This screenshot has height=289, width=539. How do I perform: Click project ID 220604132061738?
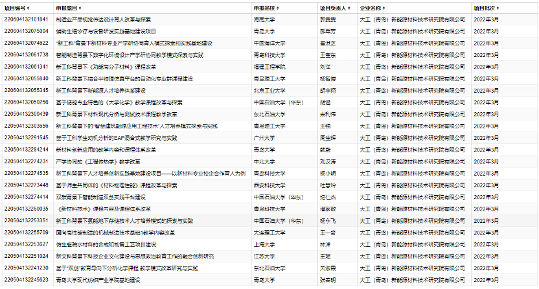26,55
